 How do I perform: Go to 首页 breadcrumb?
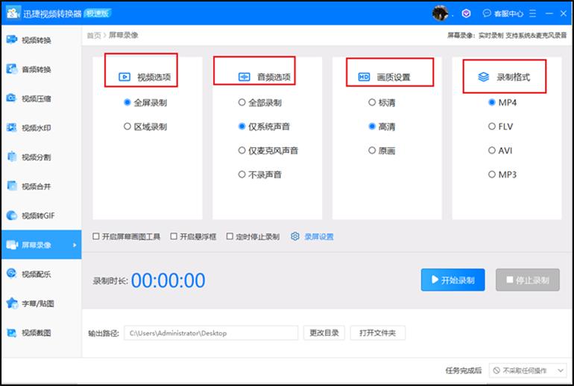[x=94, y=36]
